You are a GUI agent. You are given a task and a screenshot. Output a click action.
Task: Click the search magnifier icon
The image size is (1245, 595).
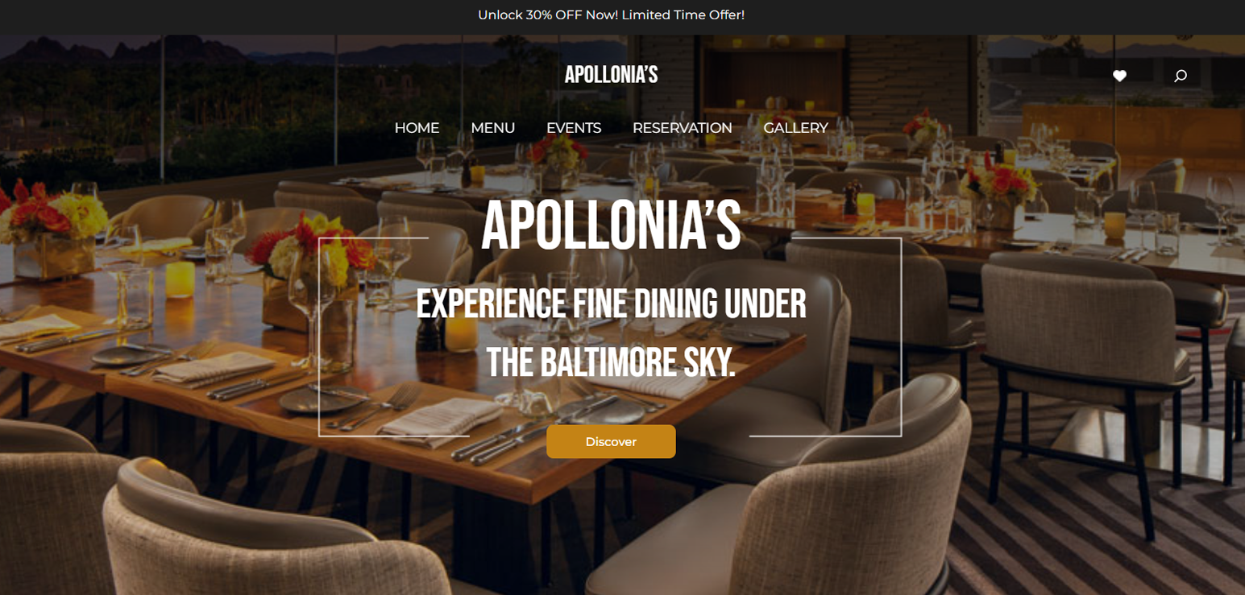click(1181, 76)
